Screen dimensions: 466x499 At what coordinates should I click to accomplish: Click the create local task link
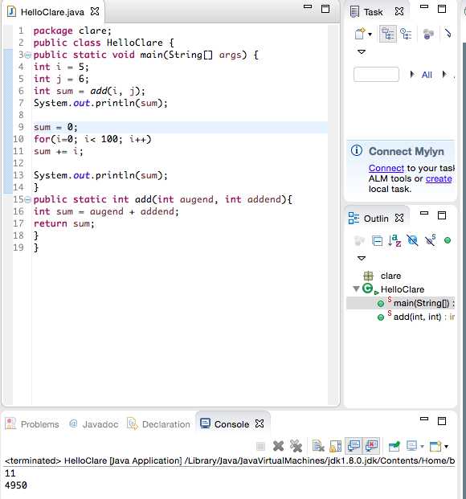click(439, 178)
